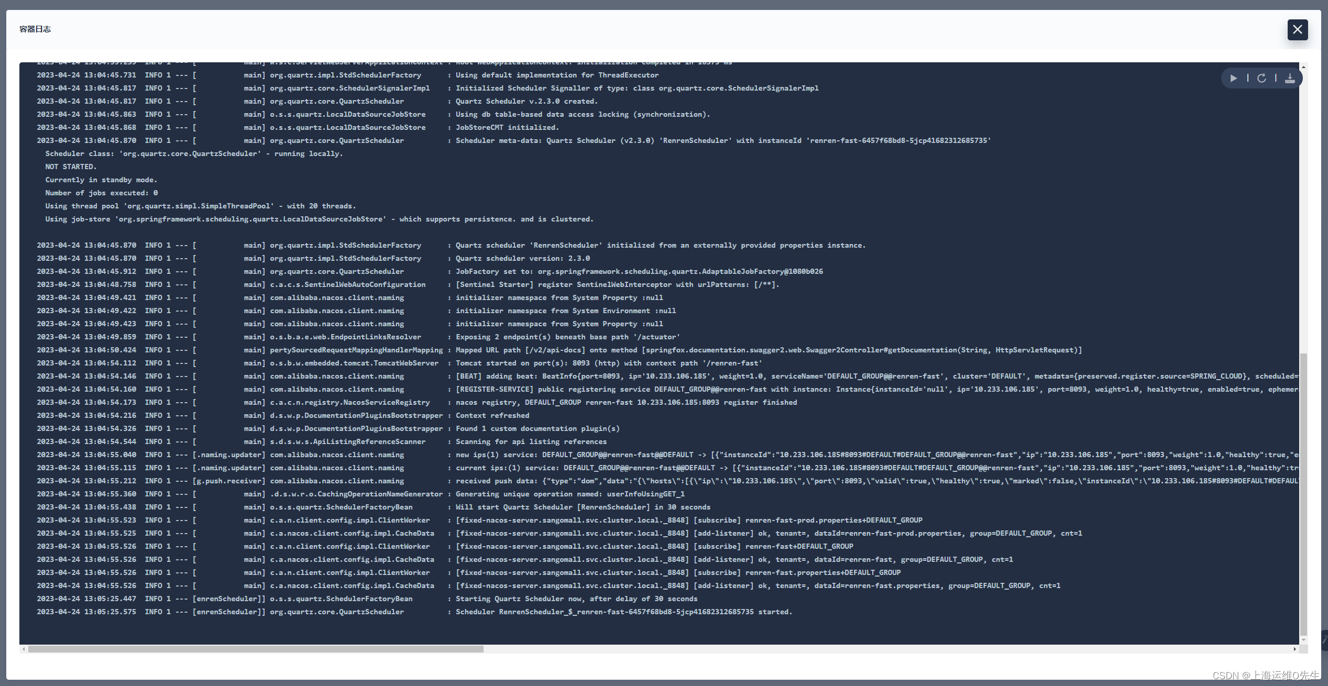The height and width of the screenshot is (686, 1328).
Task: Click 'Found 1 custom documentation plugin(s)' message
Action: [x=537, y=428]
